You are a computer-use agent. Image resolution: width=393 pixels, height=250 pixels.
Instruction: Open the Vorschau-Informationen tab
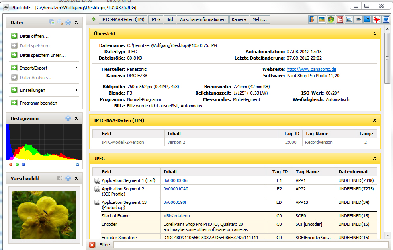click(202, 19)
